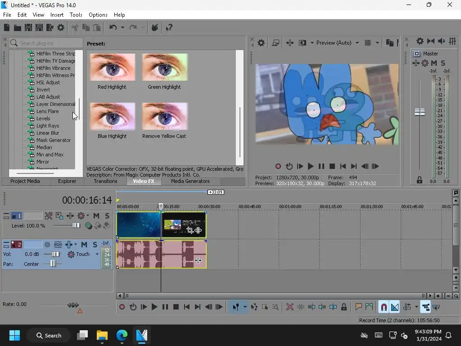Image resolution: width=461 pixels, height=346 pixels.
Task: Solo audio track 2 with the S button
Action: tap(95, 245)
